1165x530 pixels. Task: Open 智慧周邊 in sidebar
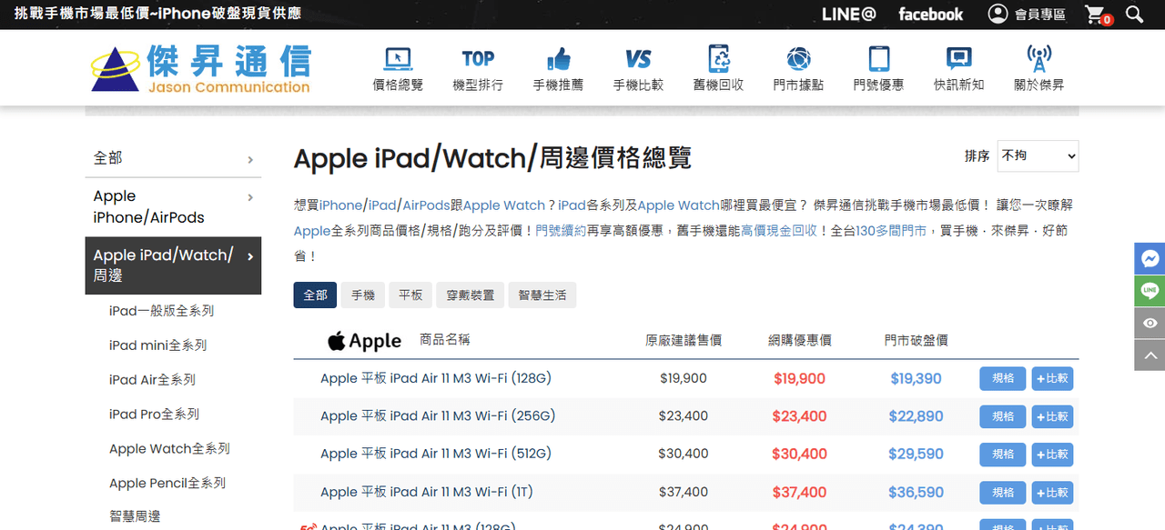pyautogui.click(x=135, y=516)
